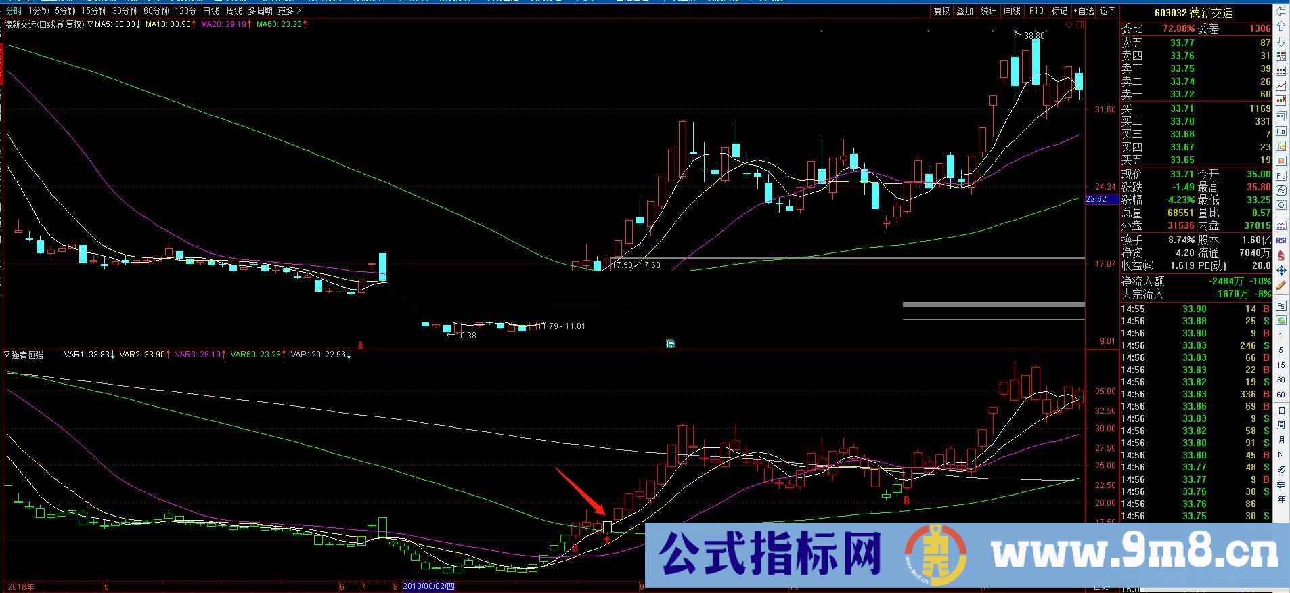Click the up arrow previous stock icon

point(1281,26)
